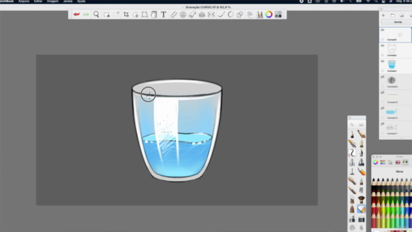Show the blue strip hidden layer
Viewport: 412px width, 232px height.
tap(382, 108)
